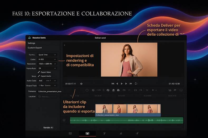This screenshot has height=138, width=208.
Task: Click the clock icon in the timeline toolbar
Action: point(87,90)
